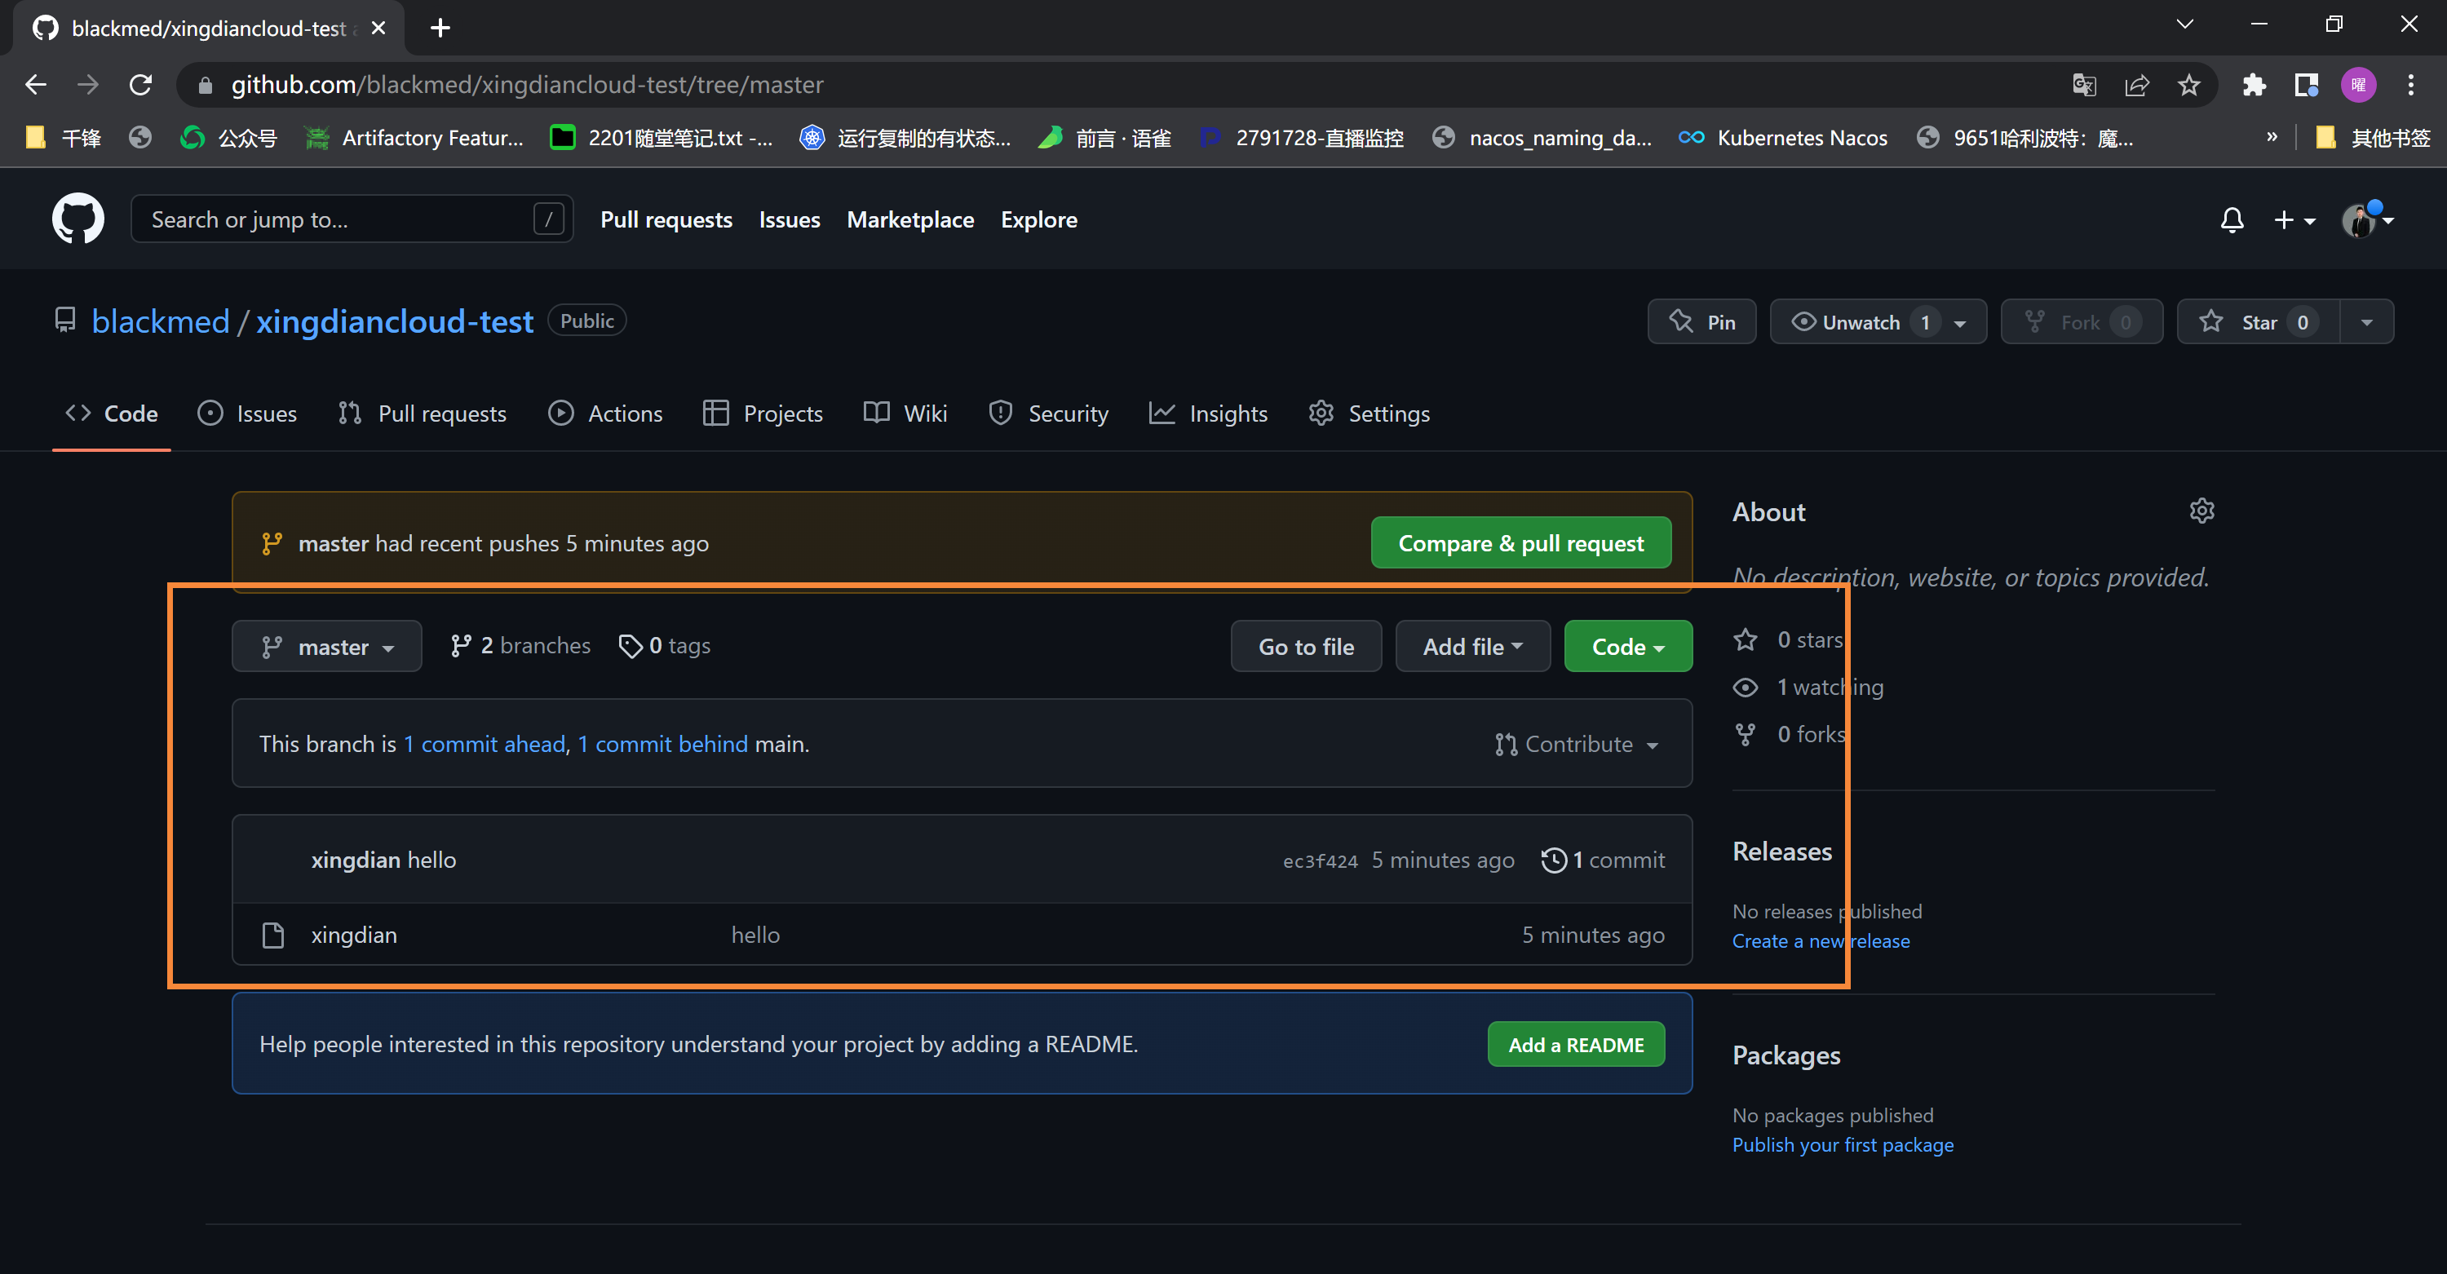Image resolution: width=2447 pixels, height=1274 pixels.
Task: Open the repository Pull requests tab
Action: click(x=423, y=414)
